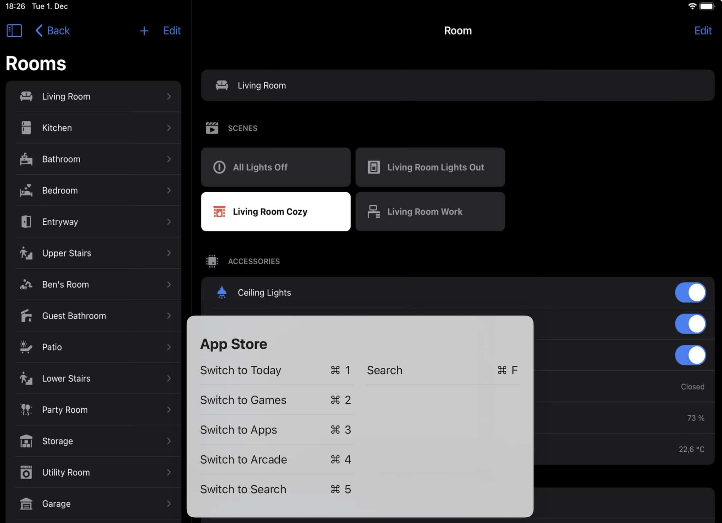Click the Living Room sofa icon in sidebar

26,96
